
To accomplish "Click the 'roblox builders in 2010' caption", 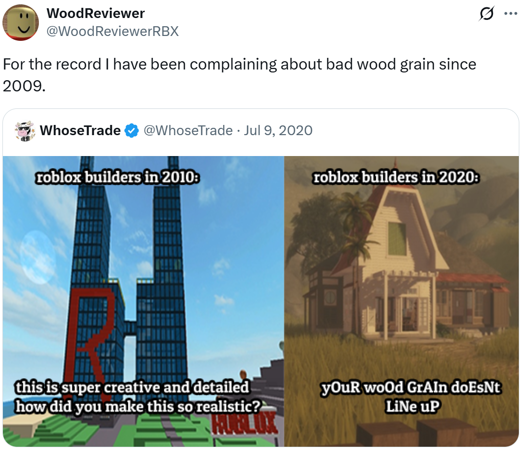I will pyautogui.click(x=117, y=177).
